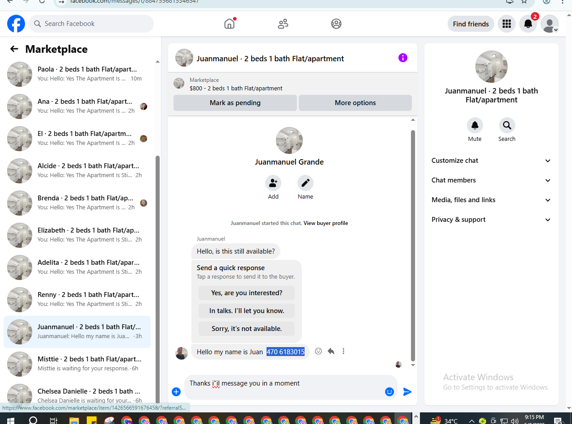The width and height of the screenshot is (572, 424).
Task: Click the conversation list scrollbar
Action: [157, 279]
